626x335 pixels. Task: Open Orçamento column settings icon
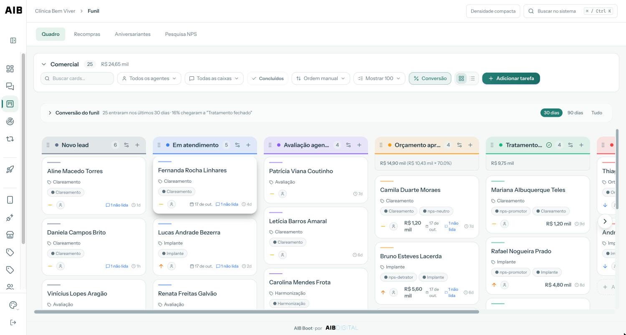[459, 145]
